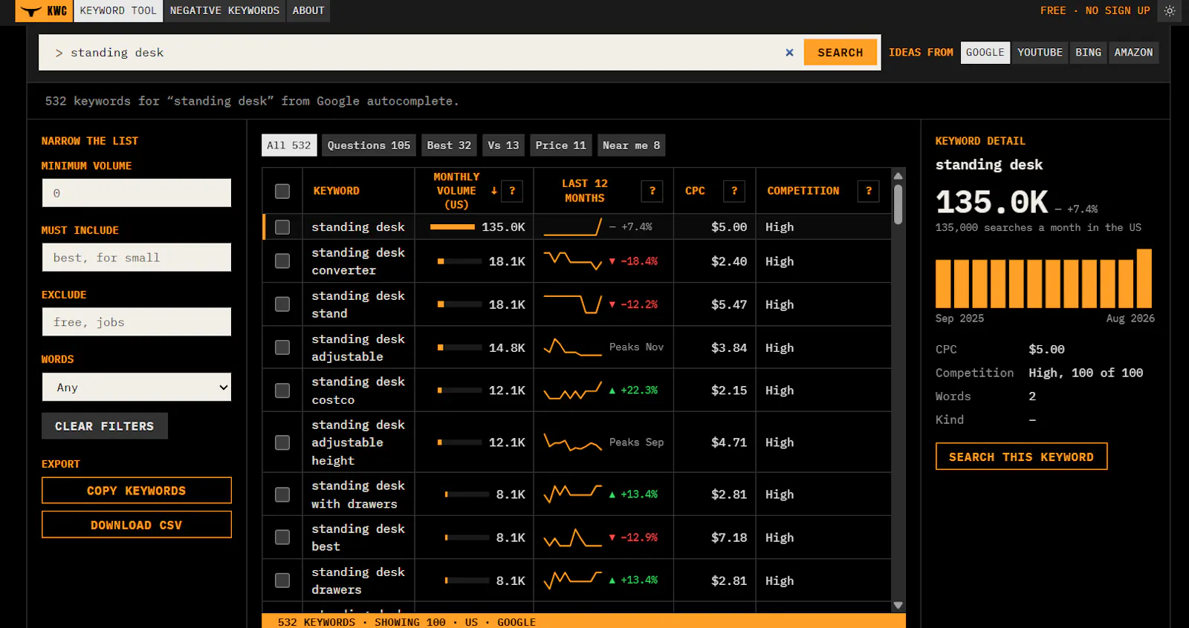This screenshot has height=628, width=1189.
Task: Focus the Must Include input field
Action: (x=137, y=258)
